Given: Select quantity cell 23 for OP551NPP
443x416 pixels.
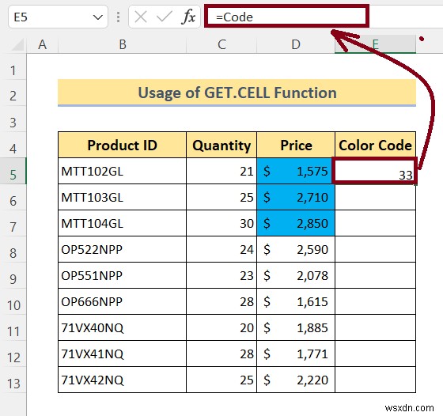Looking at the screenshot, I should (221, 275).
